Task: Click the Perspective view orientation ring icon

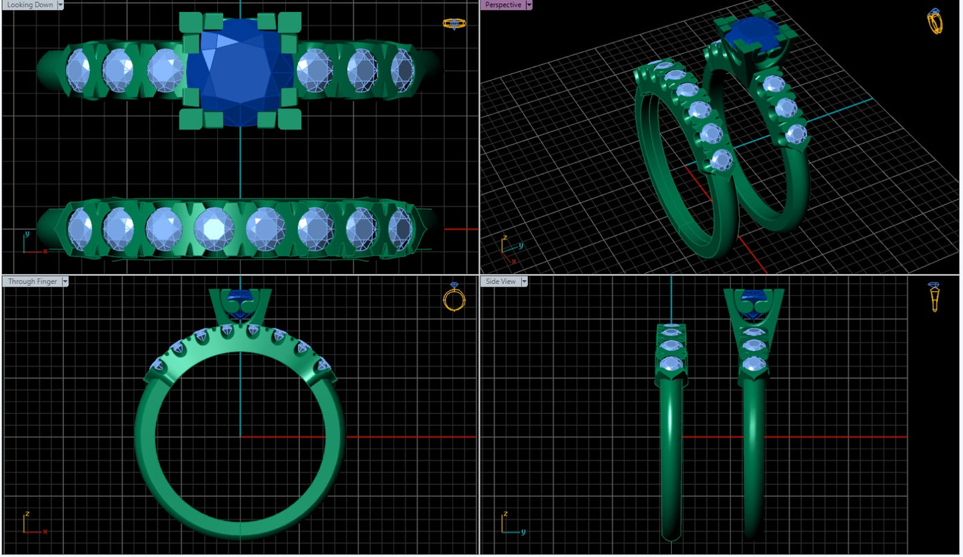Action: (935, 21)
